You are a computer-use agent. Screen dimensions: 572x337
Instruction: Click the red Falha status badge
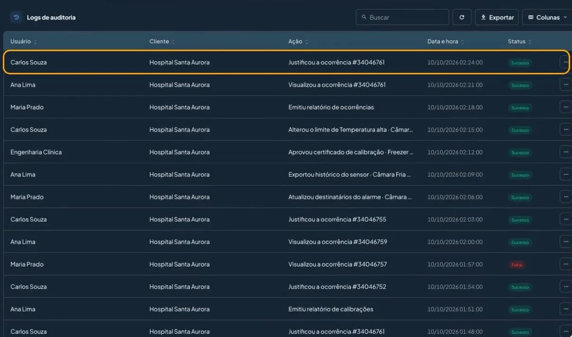tap(517, 265)
